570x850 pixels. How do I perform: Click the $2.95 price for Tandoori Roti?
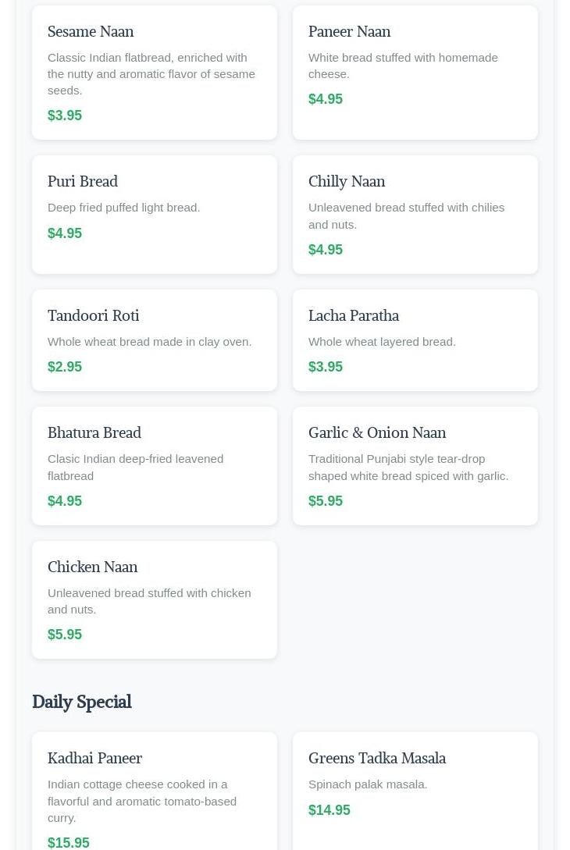(x=65, y=367)
